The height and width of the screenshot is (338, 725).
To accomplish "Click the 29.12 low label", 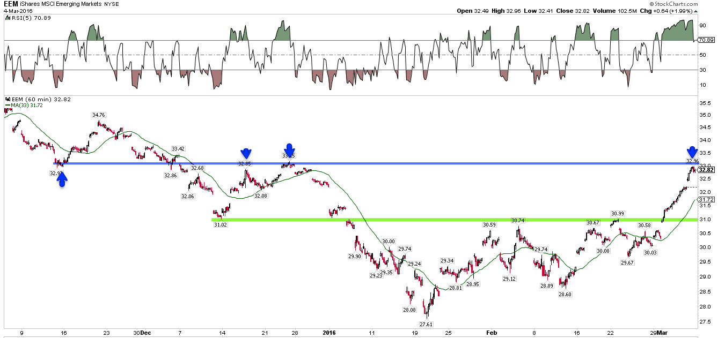I will (509, 279).
